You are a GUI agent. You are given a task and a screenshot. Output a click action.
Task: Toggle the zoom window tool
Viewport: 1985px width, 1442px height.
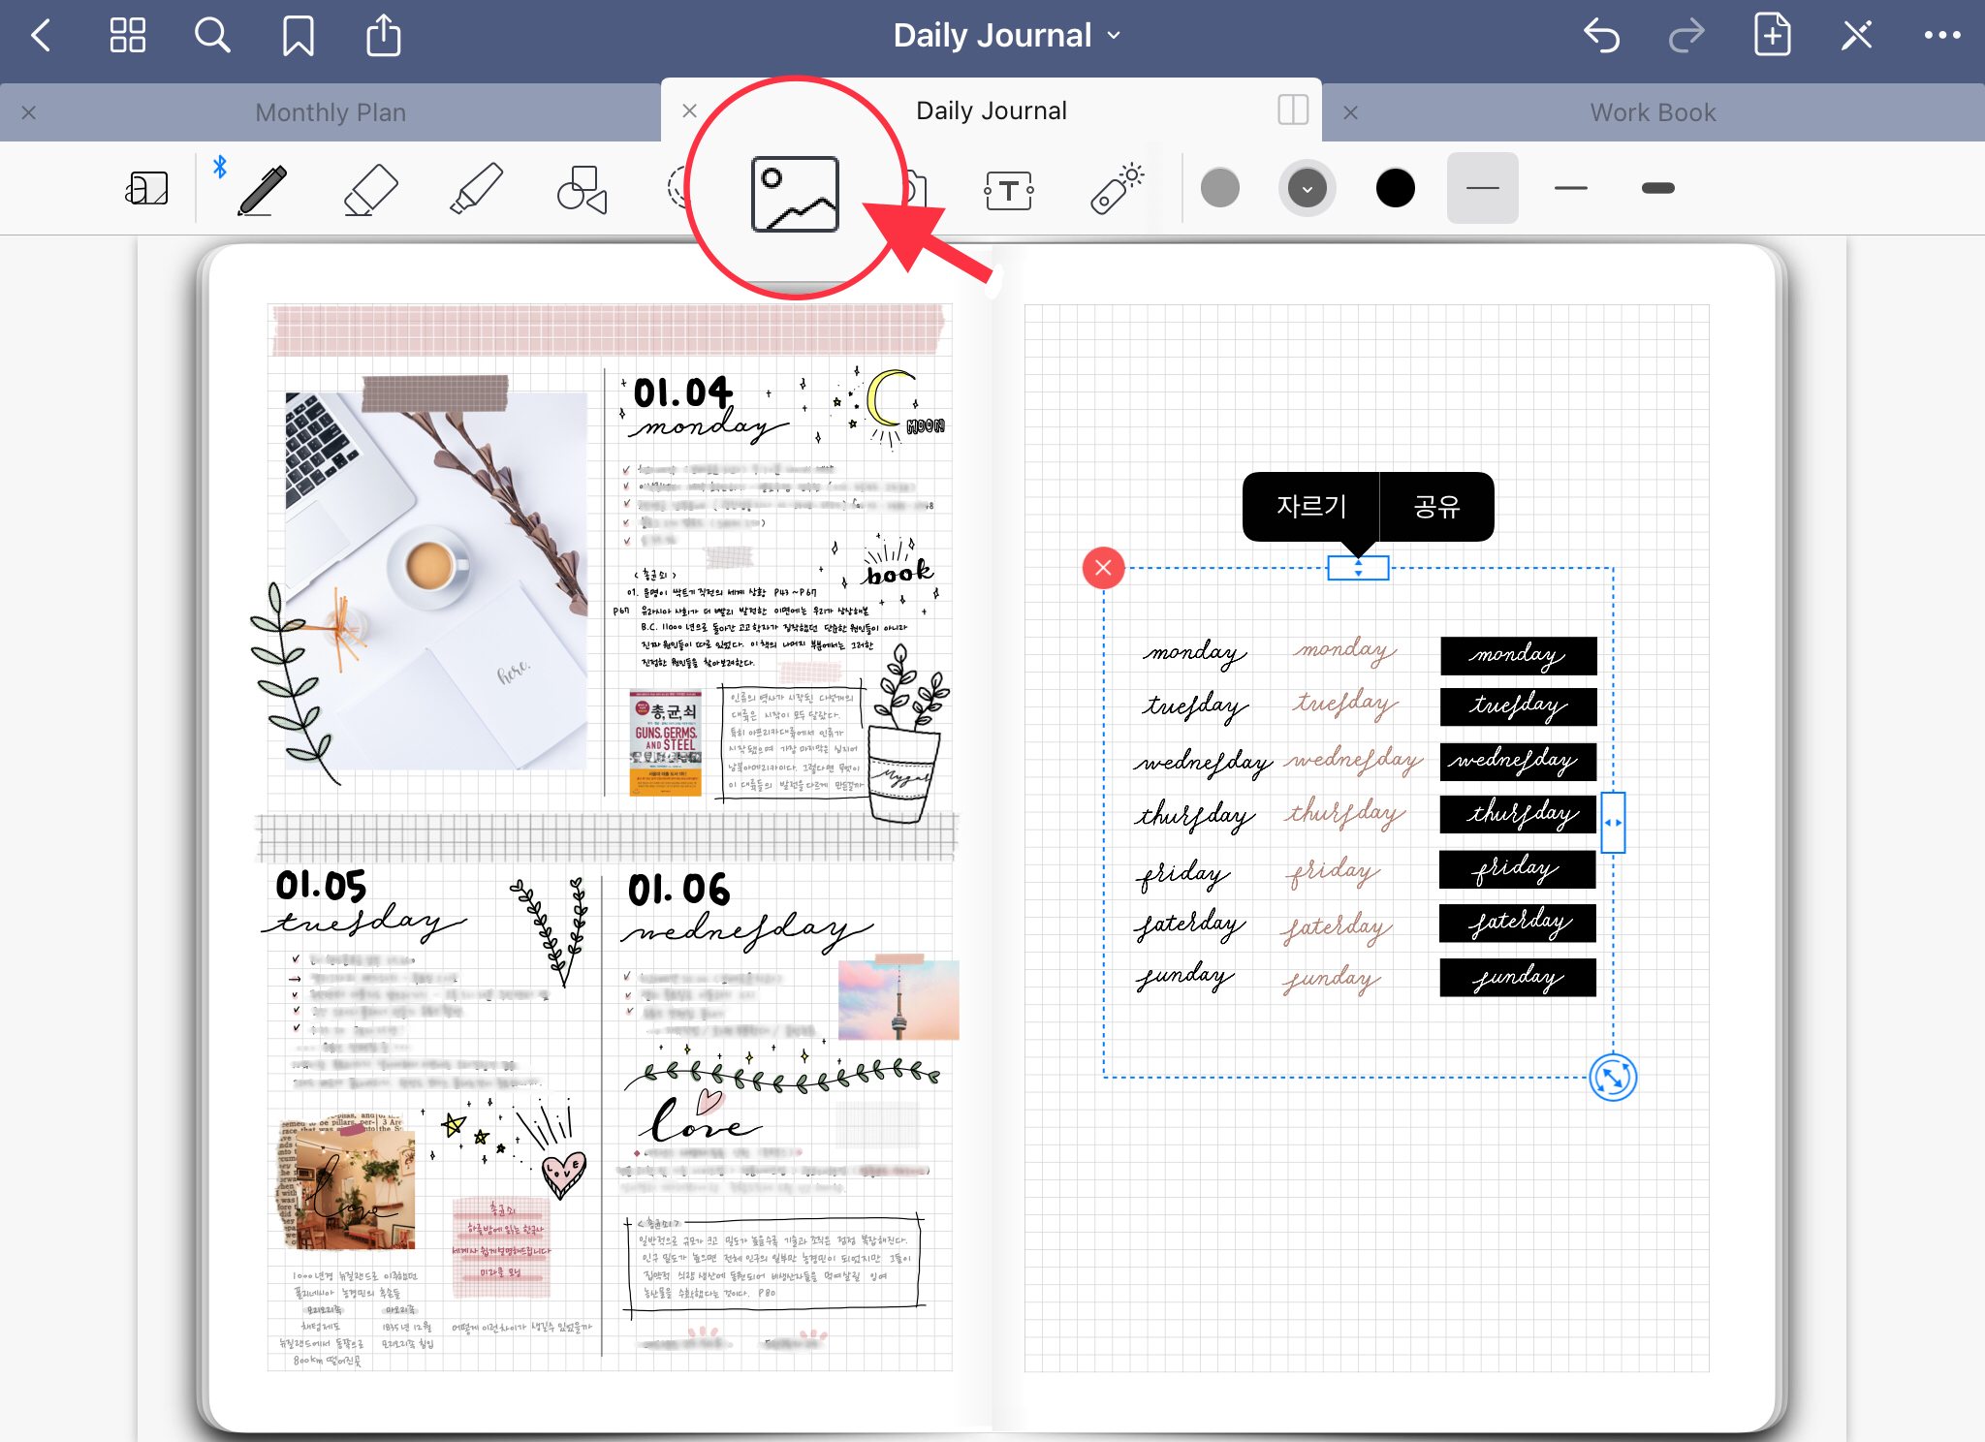pos(147,188)
